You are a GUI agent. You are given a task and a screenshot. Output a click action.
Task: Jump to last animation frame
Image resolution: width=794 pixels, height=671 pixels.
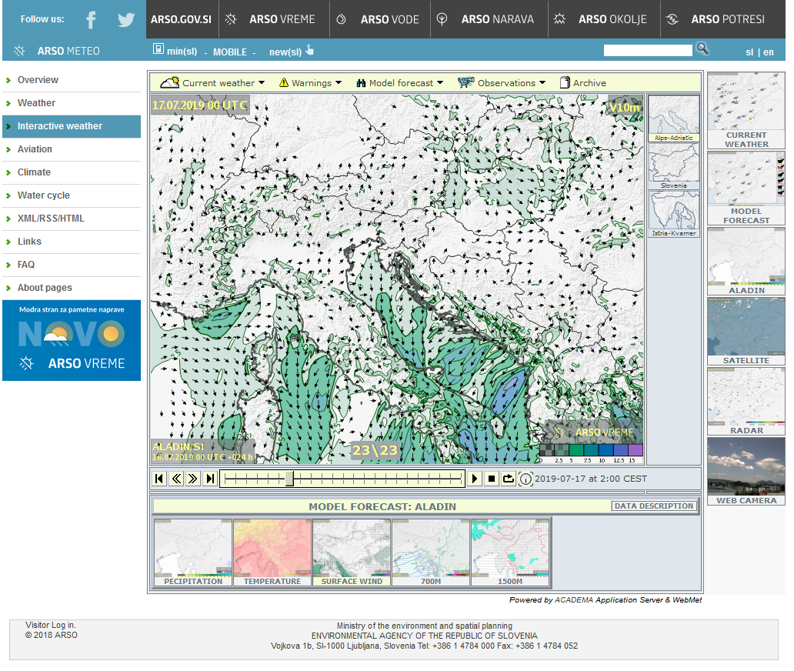point(209,479)
